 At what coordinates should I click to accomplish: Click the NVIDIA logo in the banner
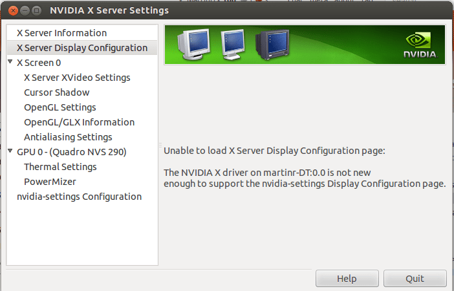418,46
